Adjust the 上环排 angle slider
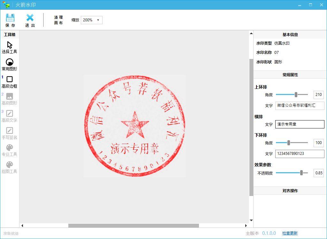 292,95
